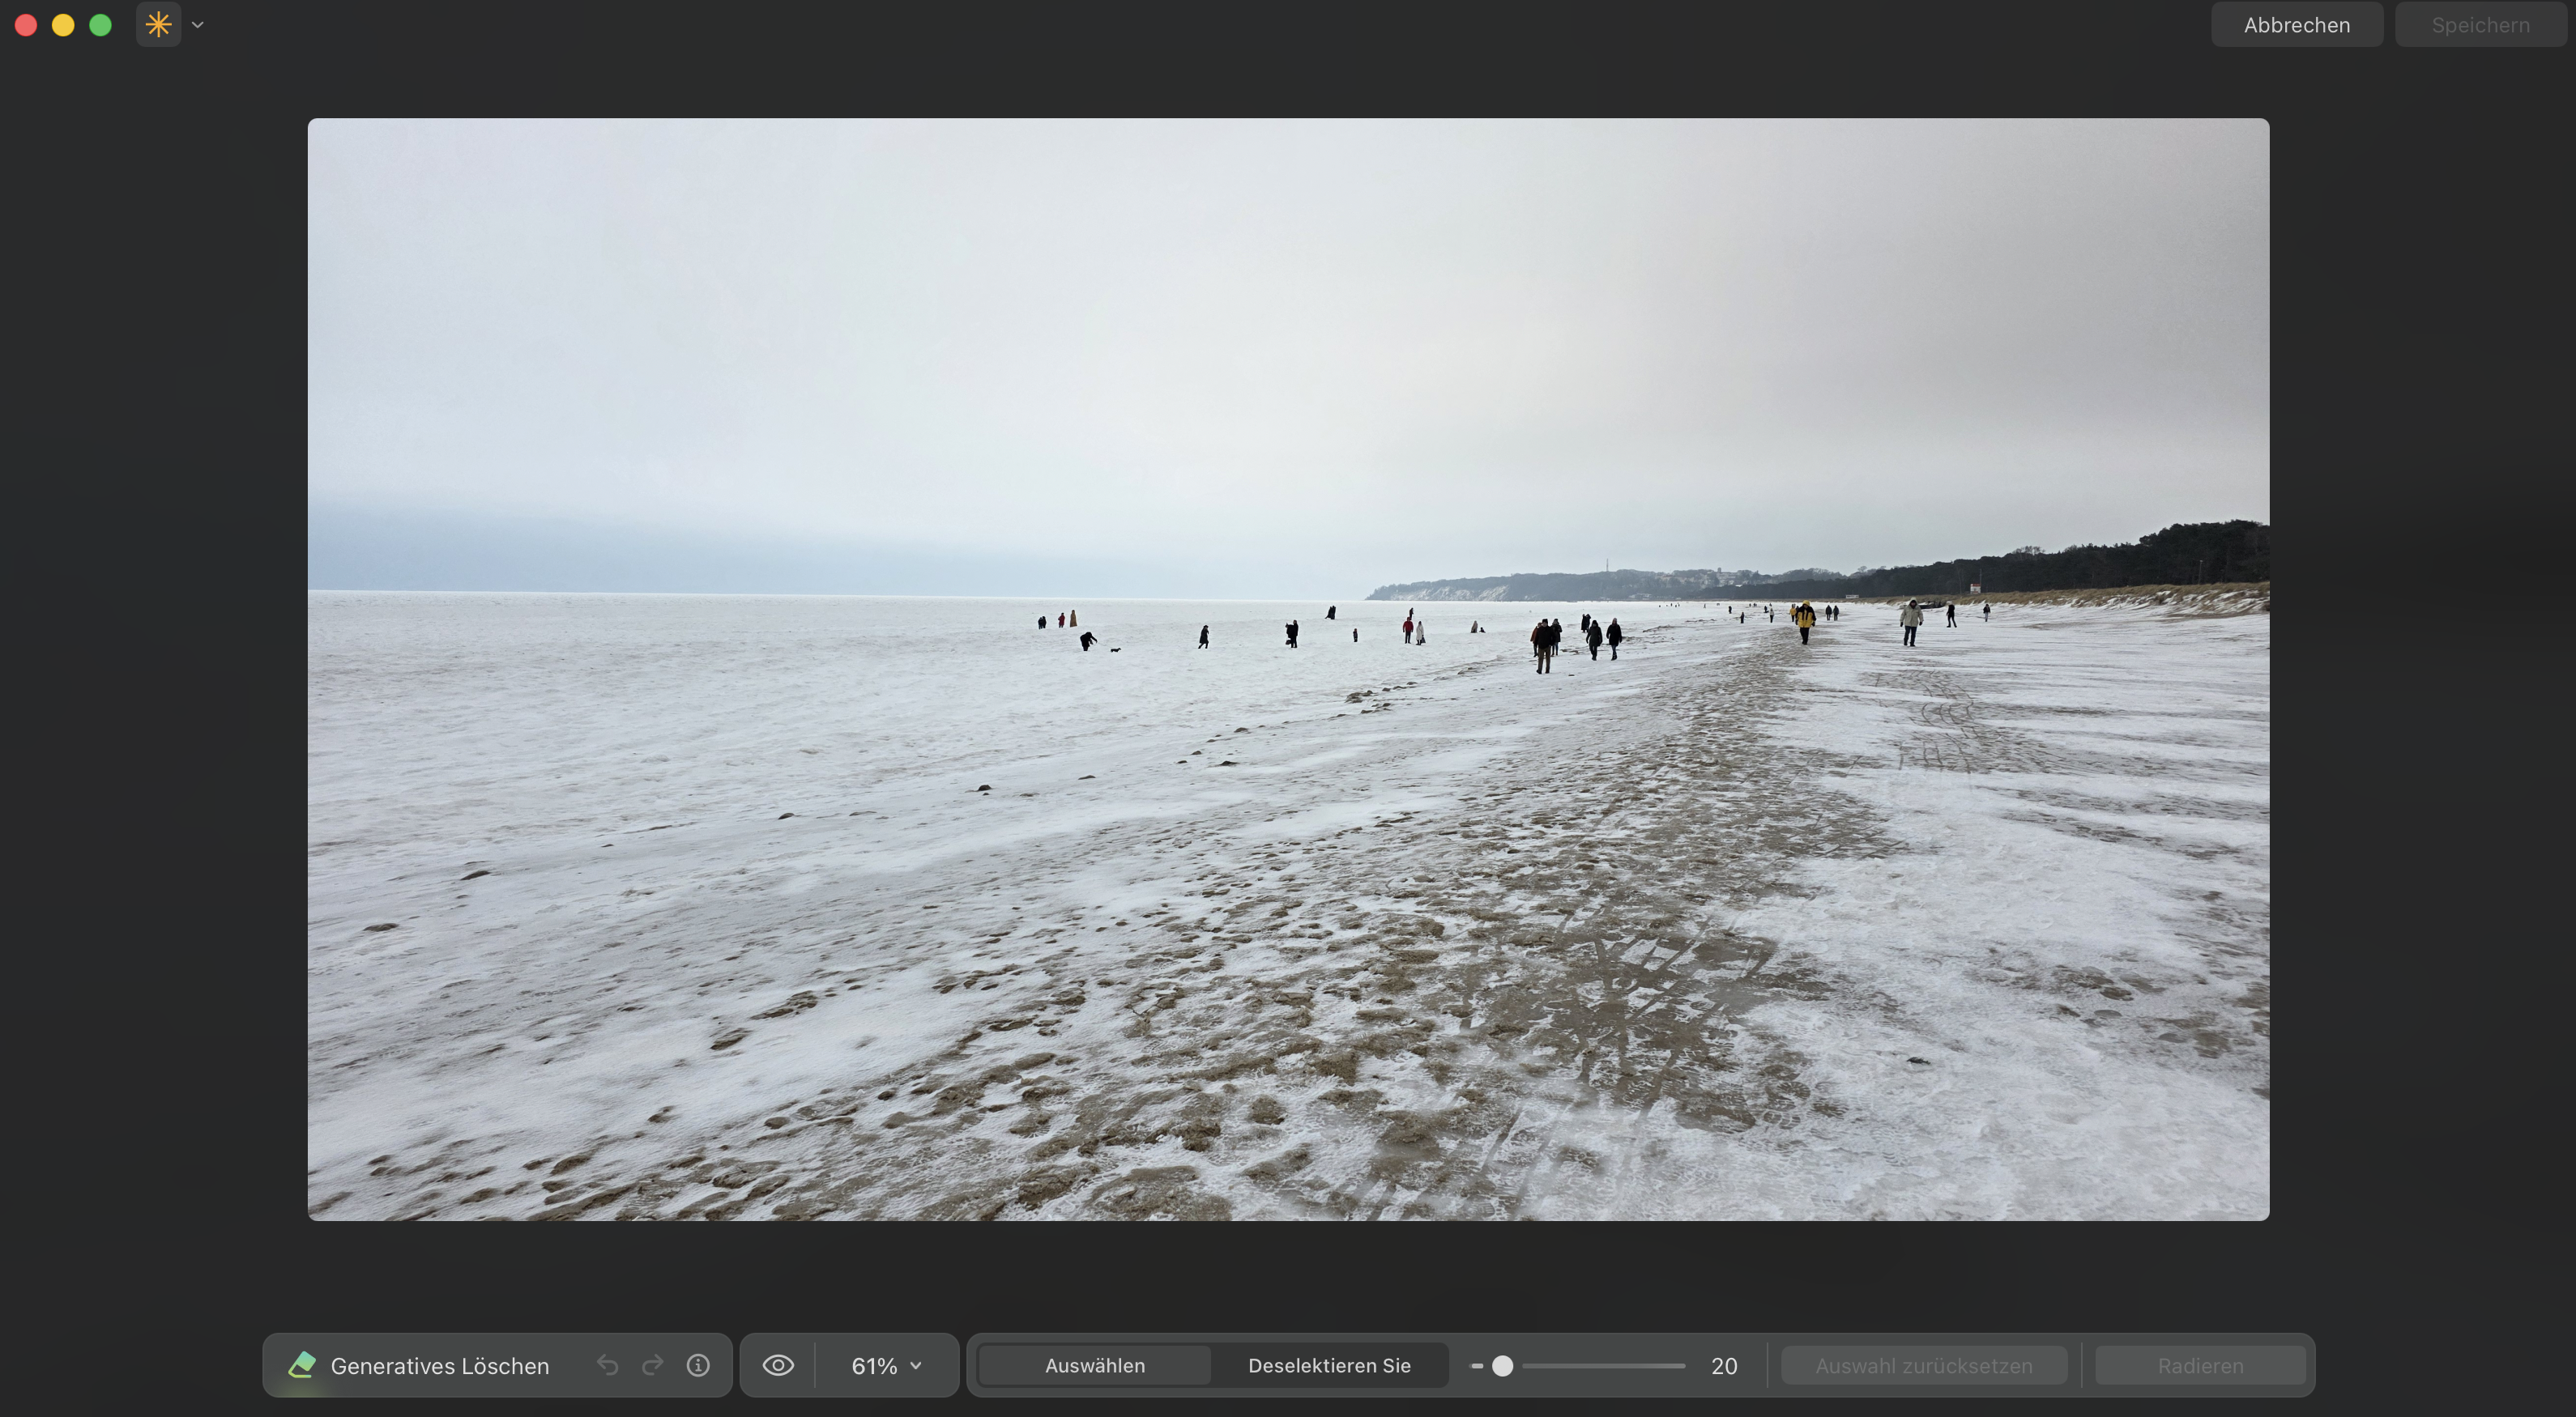
Task: Undo the last edit with the undo arrow
Action: 607,1365
